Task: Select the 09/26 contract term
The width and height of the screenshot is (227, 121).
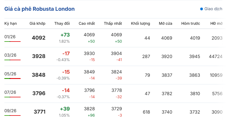Action: (x=10, y=111)
